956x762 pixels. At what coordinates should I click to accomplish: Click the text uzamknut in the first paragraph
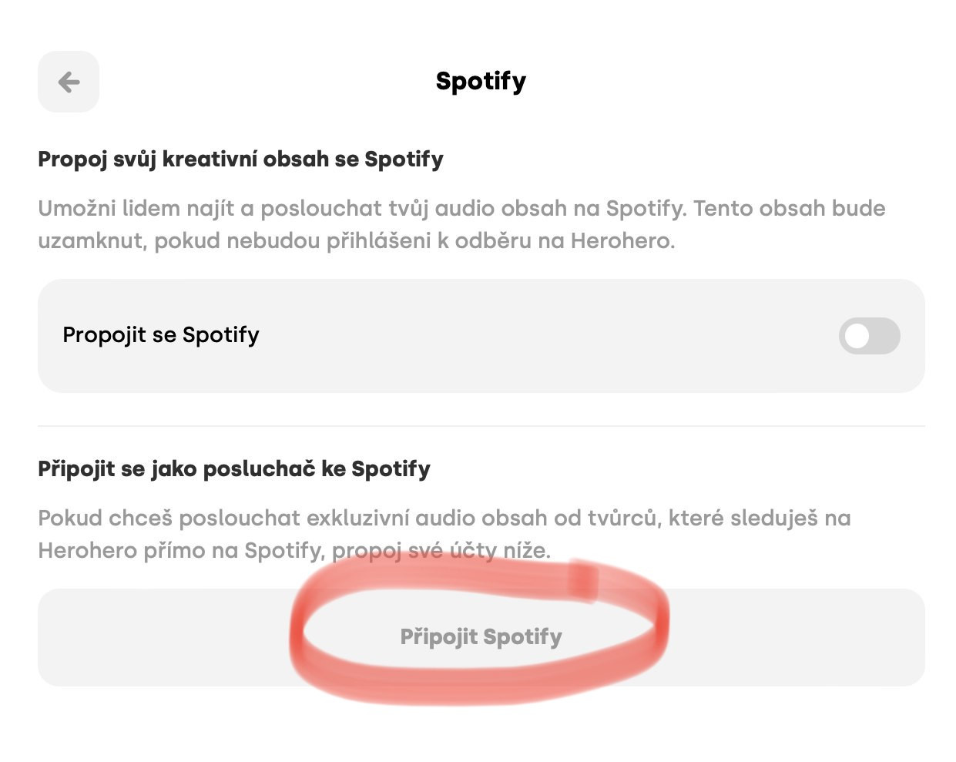tap(92, 241)
